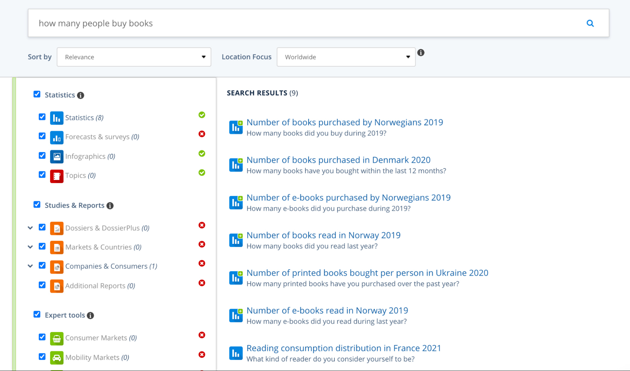Click the info icon next to Expert tools

tap(90, 315)
